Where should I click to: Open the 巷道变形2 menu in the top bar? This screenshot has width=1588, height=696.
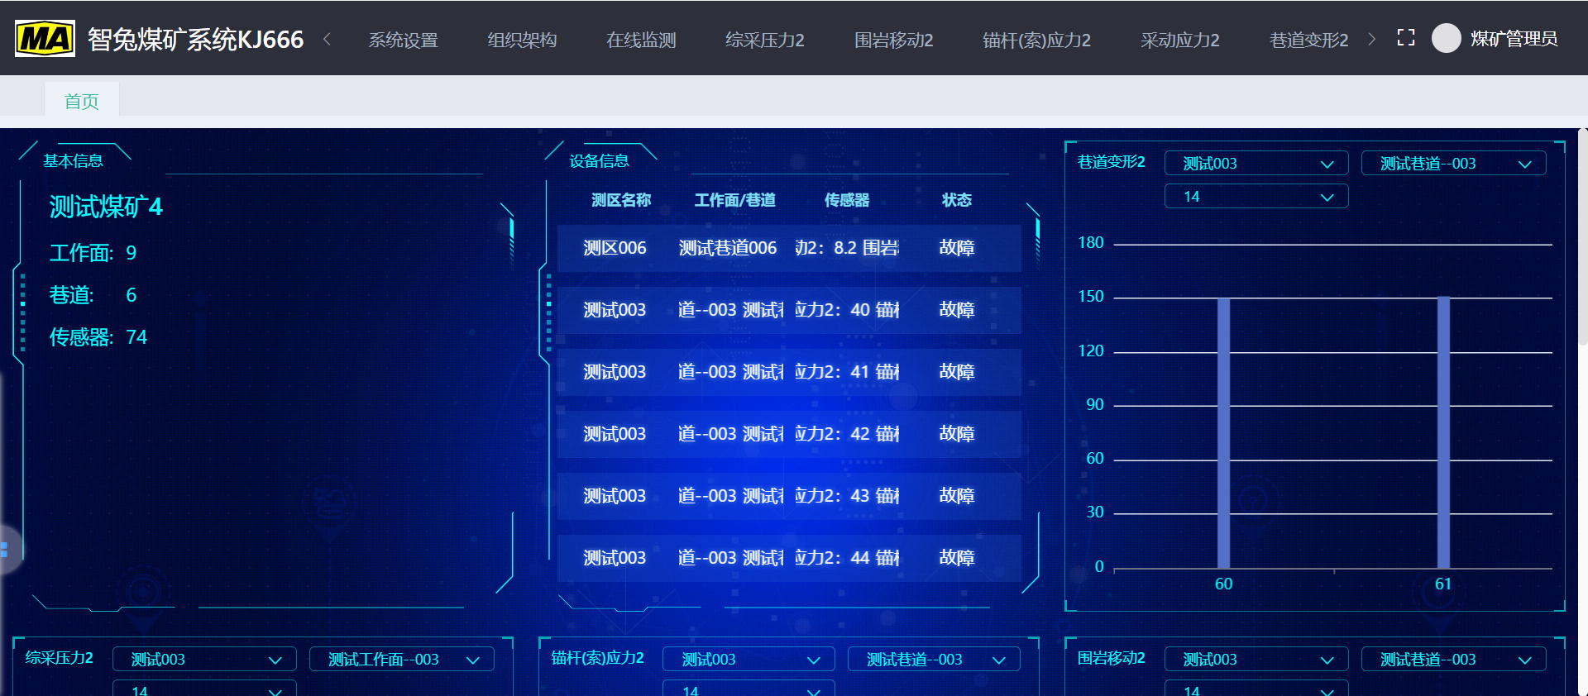point(1309,40)
